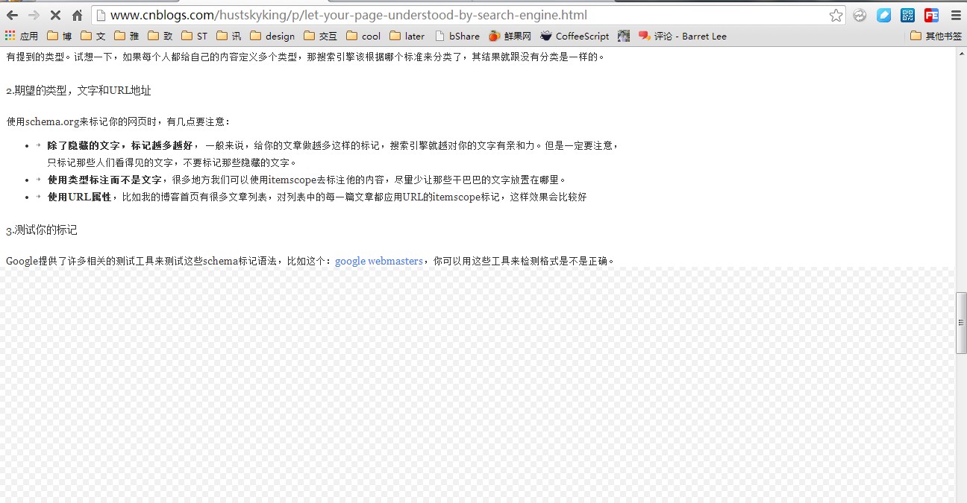Go forward to the next page
This screenshot has height=503, width=967.
pos(34,15)
